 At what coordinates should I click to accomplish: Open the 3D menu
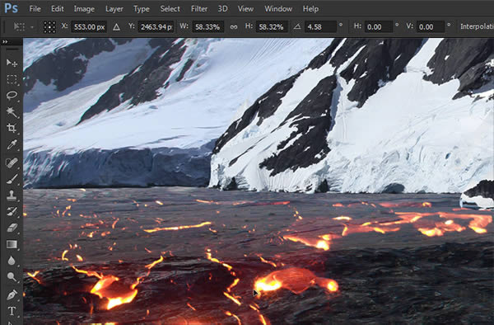coord(223,9)
